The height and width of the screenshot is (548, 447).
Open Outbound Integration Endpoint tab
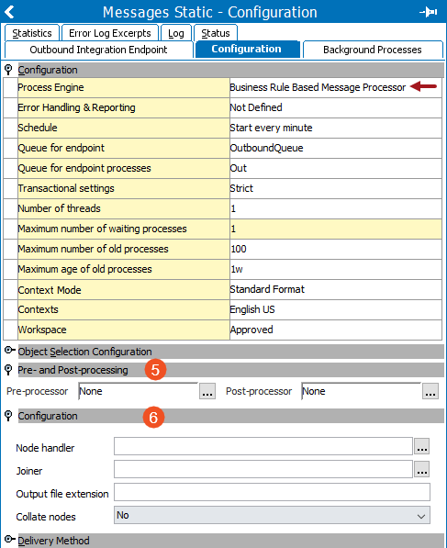pyautogui.click(x=98, y=50)
